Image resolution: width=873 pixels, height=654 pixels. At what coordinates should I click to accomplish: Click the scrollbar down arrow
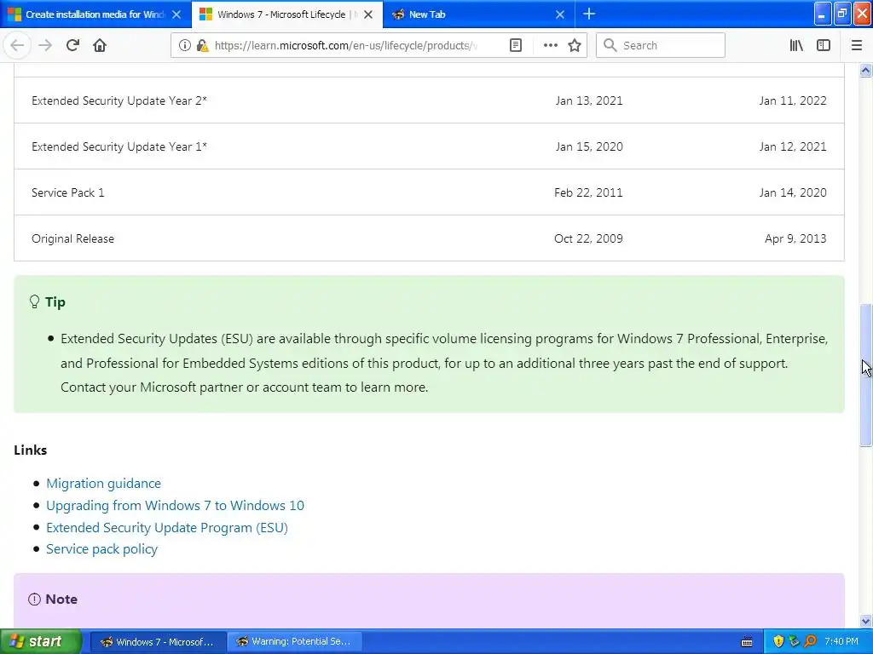(865, 621)
